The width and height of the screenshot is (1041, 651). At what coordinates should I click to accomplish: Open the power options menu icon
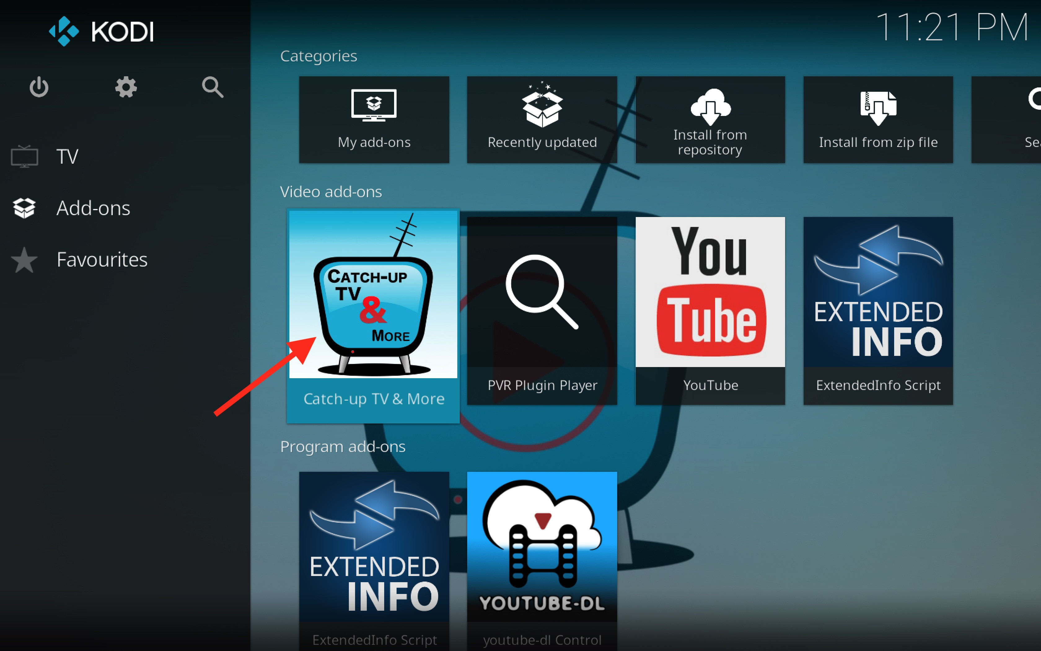(x=39, y=87)
